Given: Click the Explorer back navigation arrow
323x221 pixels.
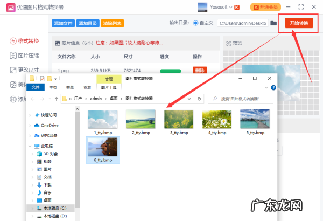Looking at the screenshot, I should 33,99.
